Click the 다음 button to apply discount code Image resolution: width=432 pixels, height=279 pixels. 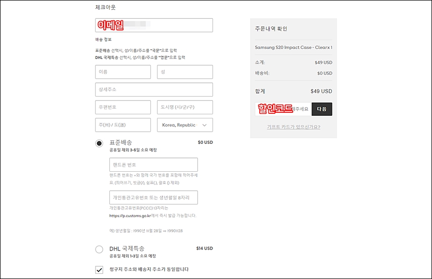point(322,109)
